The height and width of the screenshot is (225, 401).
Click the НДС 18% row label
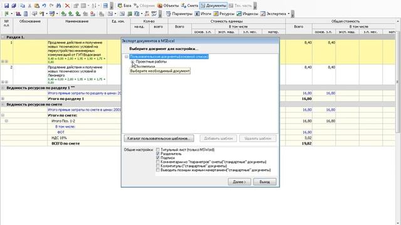[59, 137]
